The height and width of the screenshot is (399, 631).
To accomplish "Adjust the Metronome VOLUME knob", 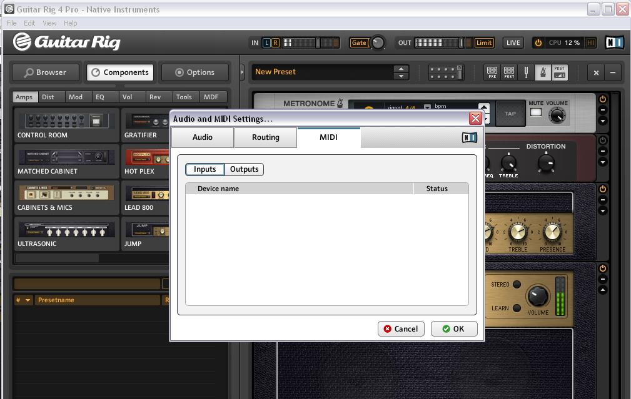I will (x=557, y=116).
